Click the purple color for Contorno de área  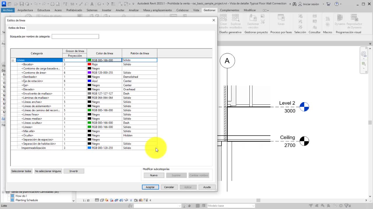(89, 73)
